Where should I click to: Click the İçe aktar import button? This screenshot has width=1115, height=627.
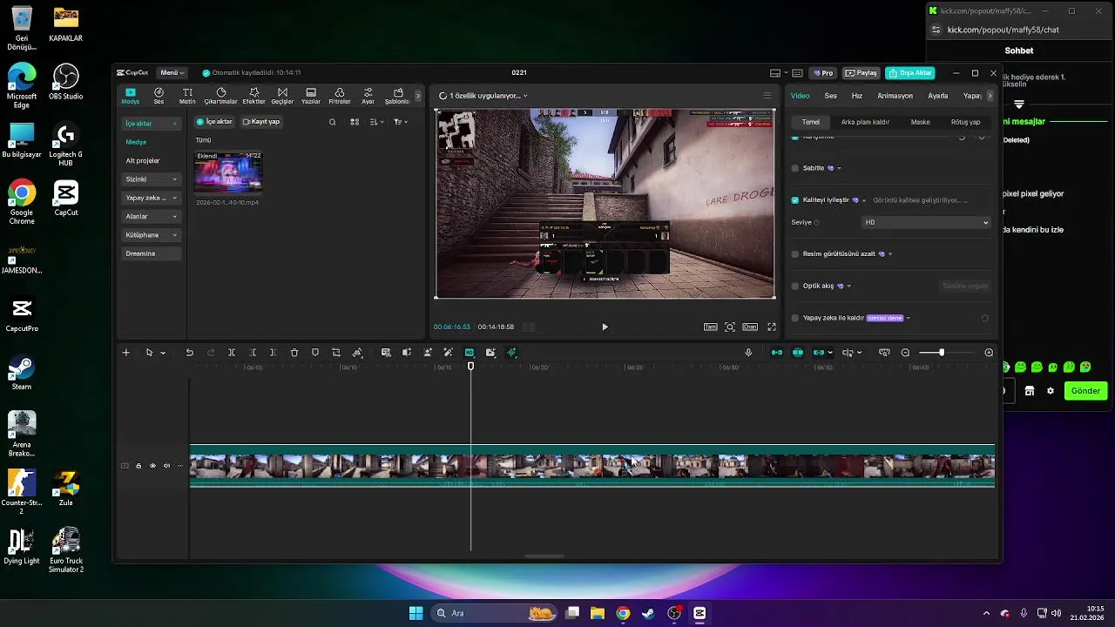214,122
